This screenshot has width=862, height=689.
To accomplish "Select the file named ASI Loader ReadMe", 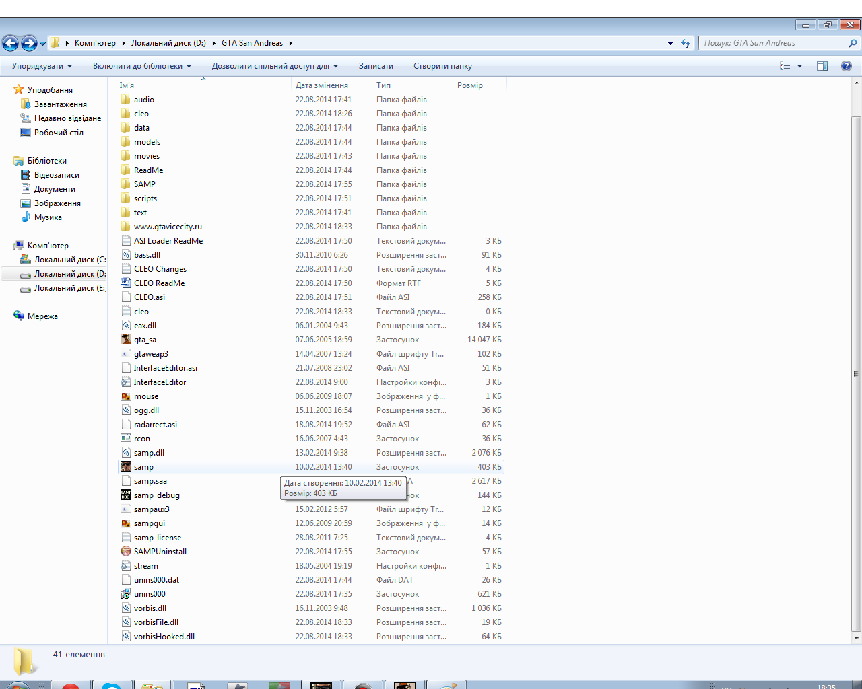I will tap(168, 241).
